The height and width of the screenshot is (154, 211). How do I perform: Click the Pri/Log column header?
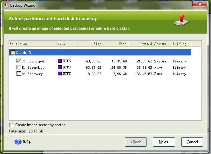point(181,44)
